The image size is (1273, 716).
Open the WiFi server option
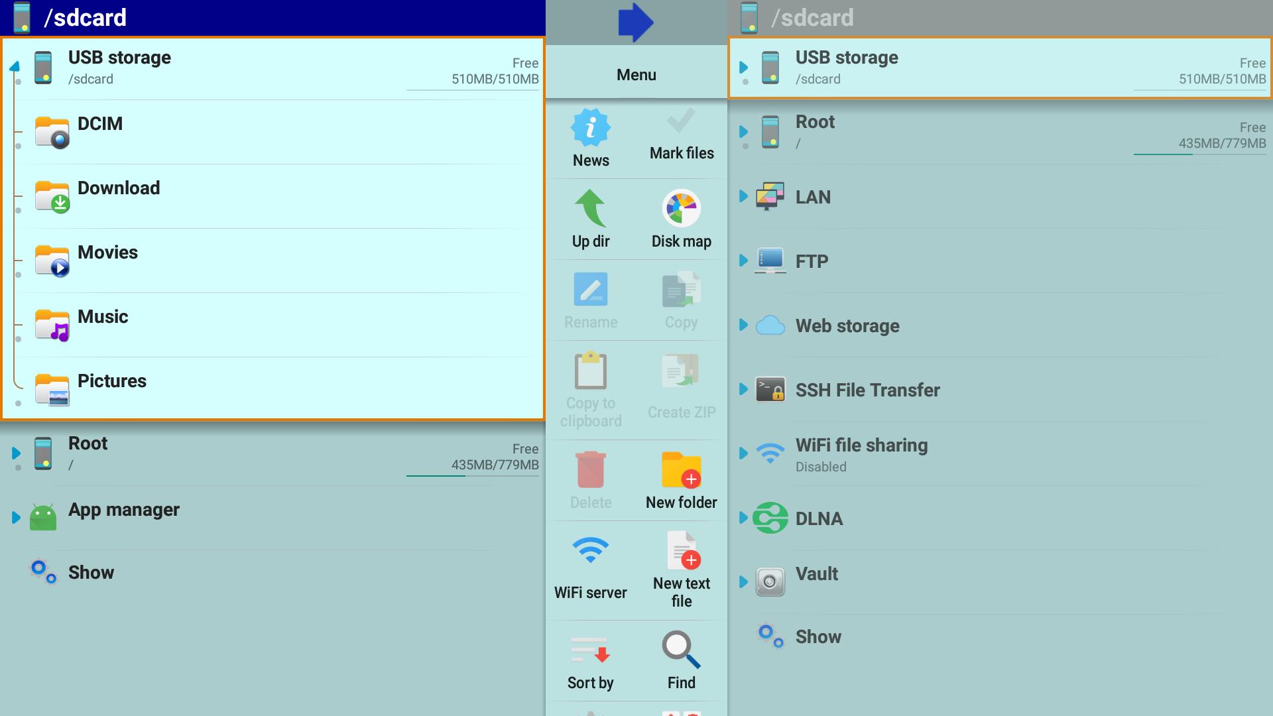click(591, 568)
